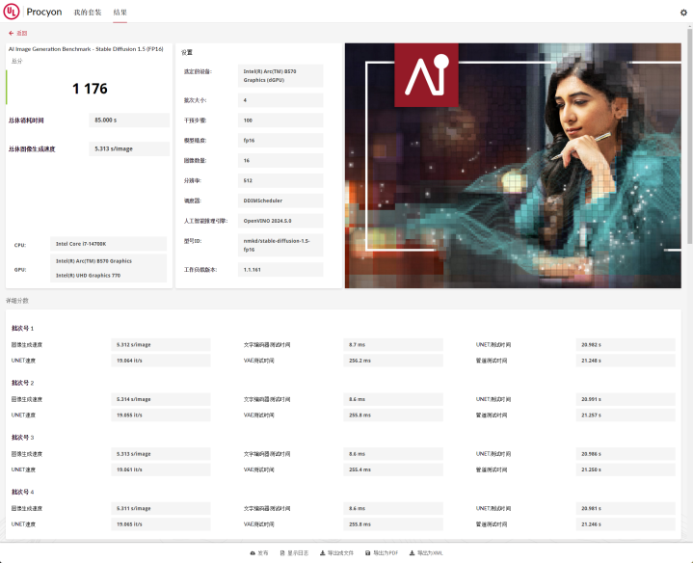This screenshot has height=563, width=693.
Task: Click the OpenVINO 2024.5.0 engine value
Action: point(280,221)
